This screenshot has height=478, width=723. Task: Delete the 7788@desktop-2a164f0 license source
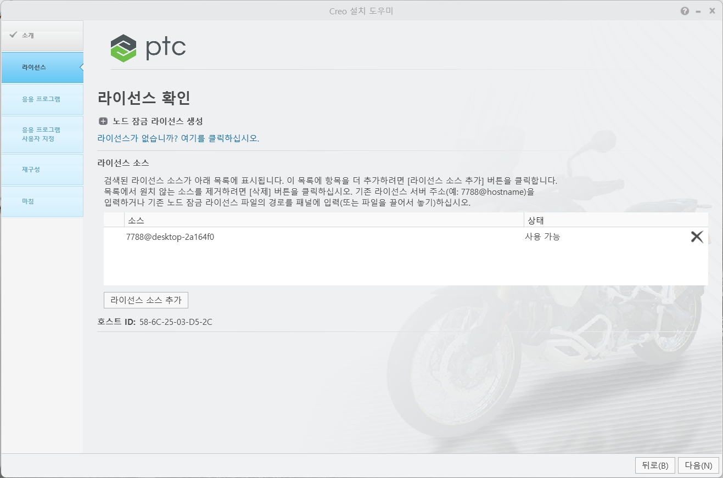coord(697,237)
